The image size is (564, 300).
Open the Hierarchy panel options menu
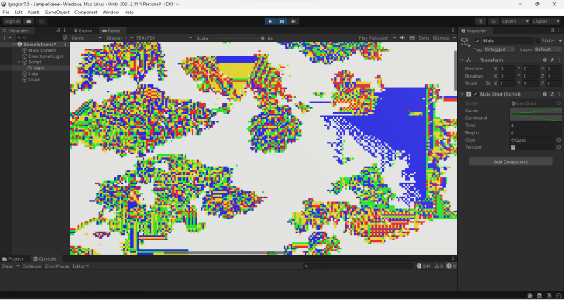[65, 31]
